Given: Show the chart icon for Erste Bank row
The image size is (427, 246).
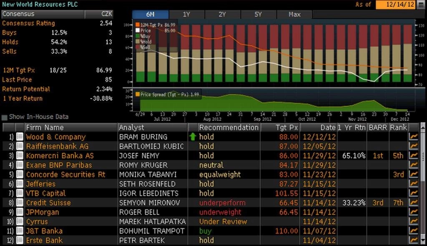Looking at the screenshot, I should 413,240.
